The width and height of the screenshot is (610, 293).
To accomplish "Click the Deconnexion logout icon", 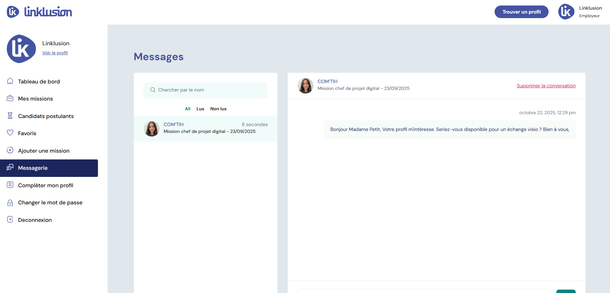I will 10,220.
